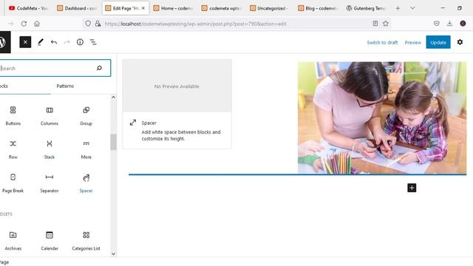This screenshot has width=473, height=266.
Task: Undo the last change
Action: pos(54,42)
